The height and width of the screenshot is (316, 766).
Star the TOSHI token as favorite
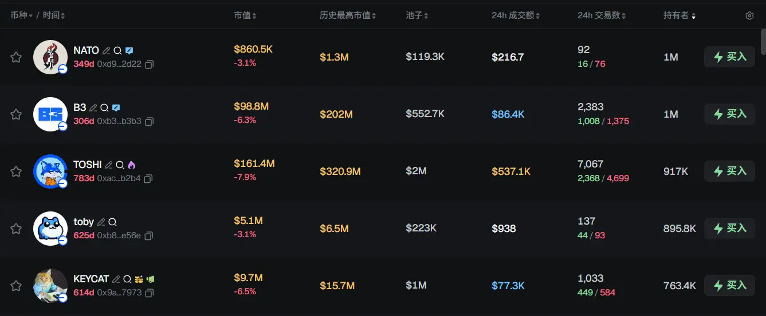pyautogui.click(x=16, y=171)
